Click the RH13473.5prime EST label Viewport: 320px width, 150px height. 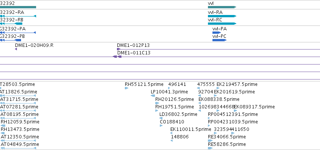[x=20, y=129]
